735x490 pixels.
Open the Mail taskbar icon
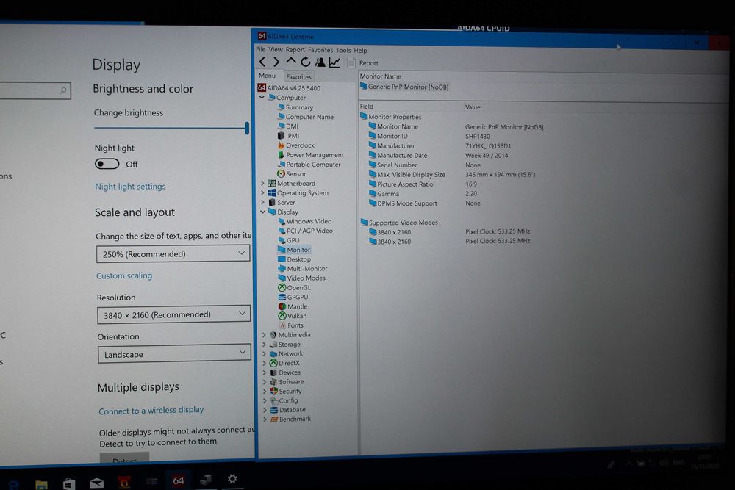coord(97,483)
